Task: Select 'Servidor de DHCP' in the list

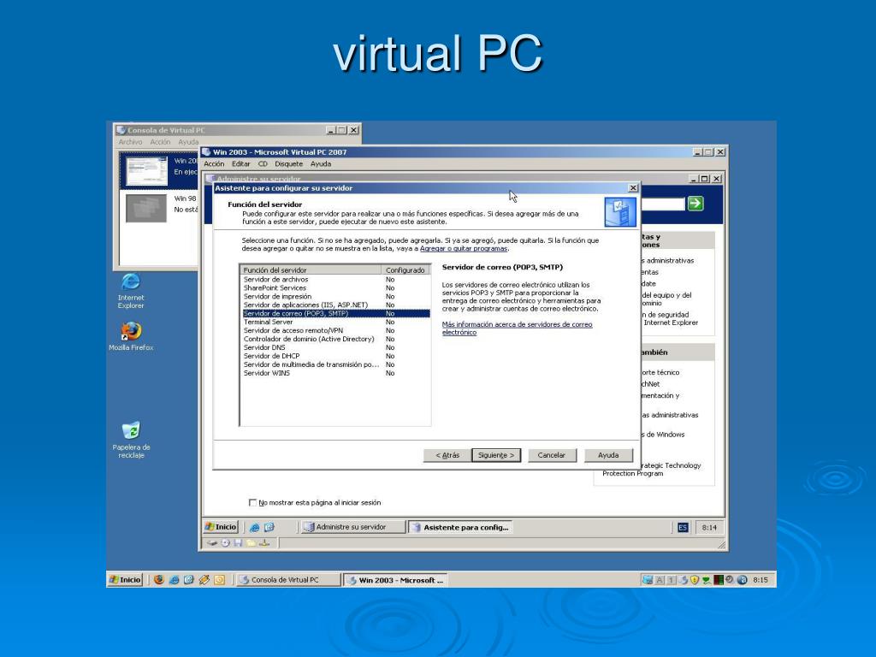Action: [335, 356]
